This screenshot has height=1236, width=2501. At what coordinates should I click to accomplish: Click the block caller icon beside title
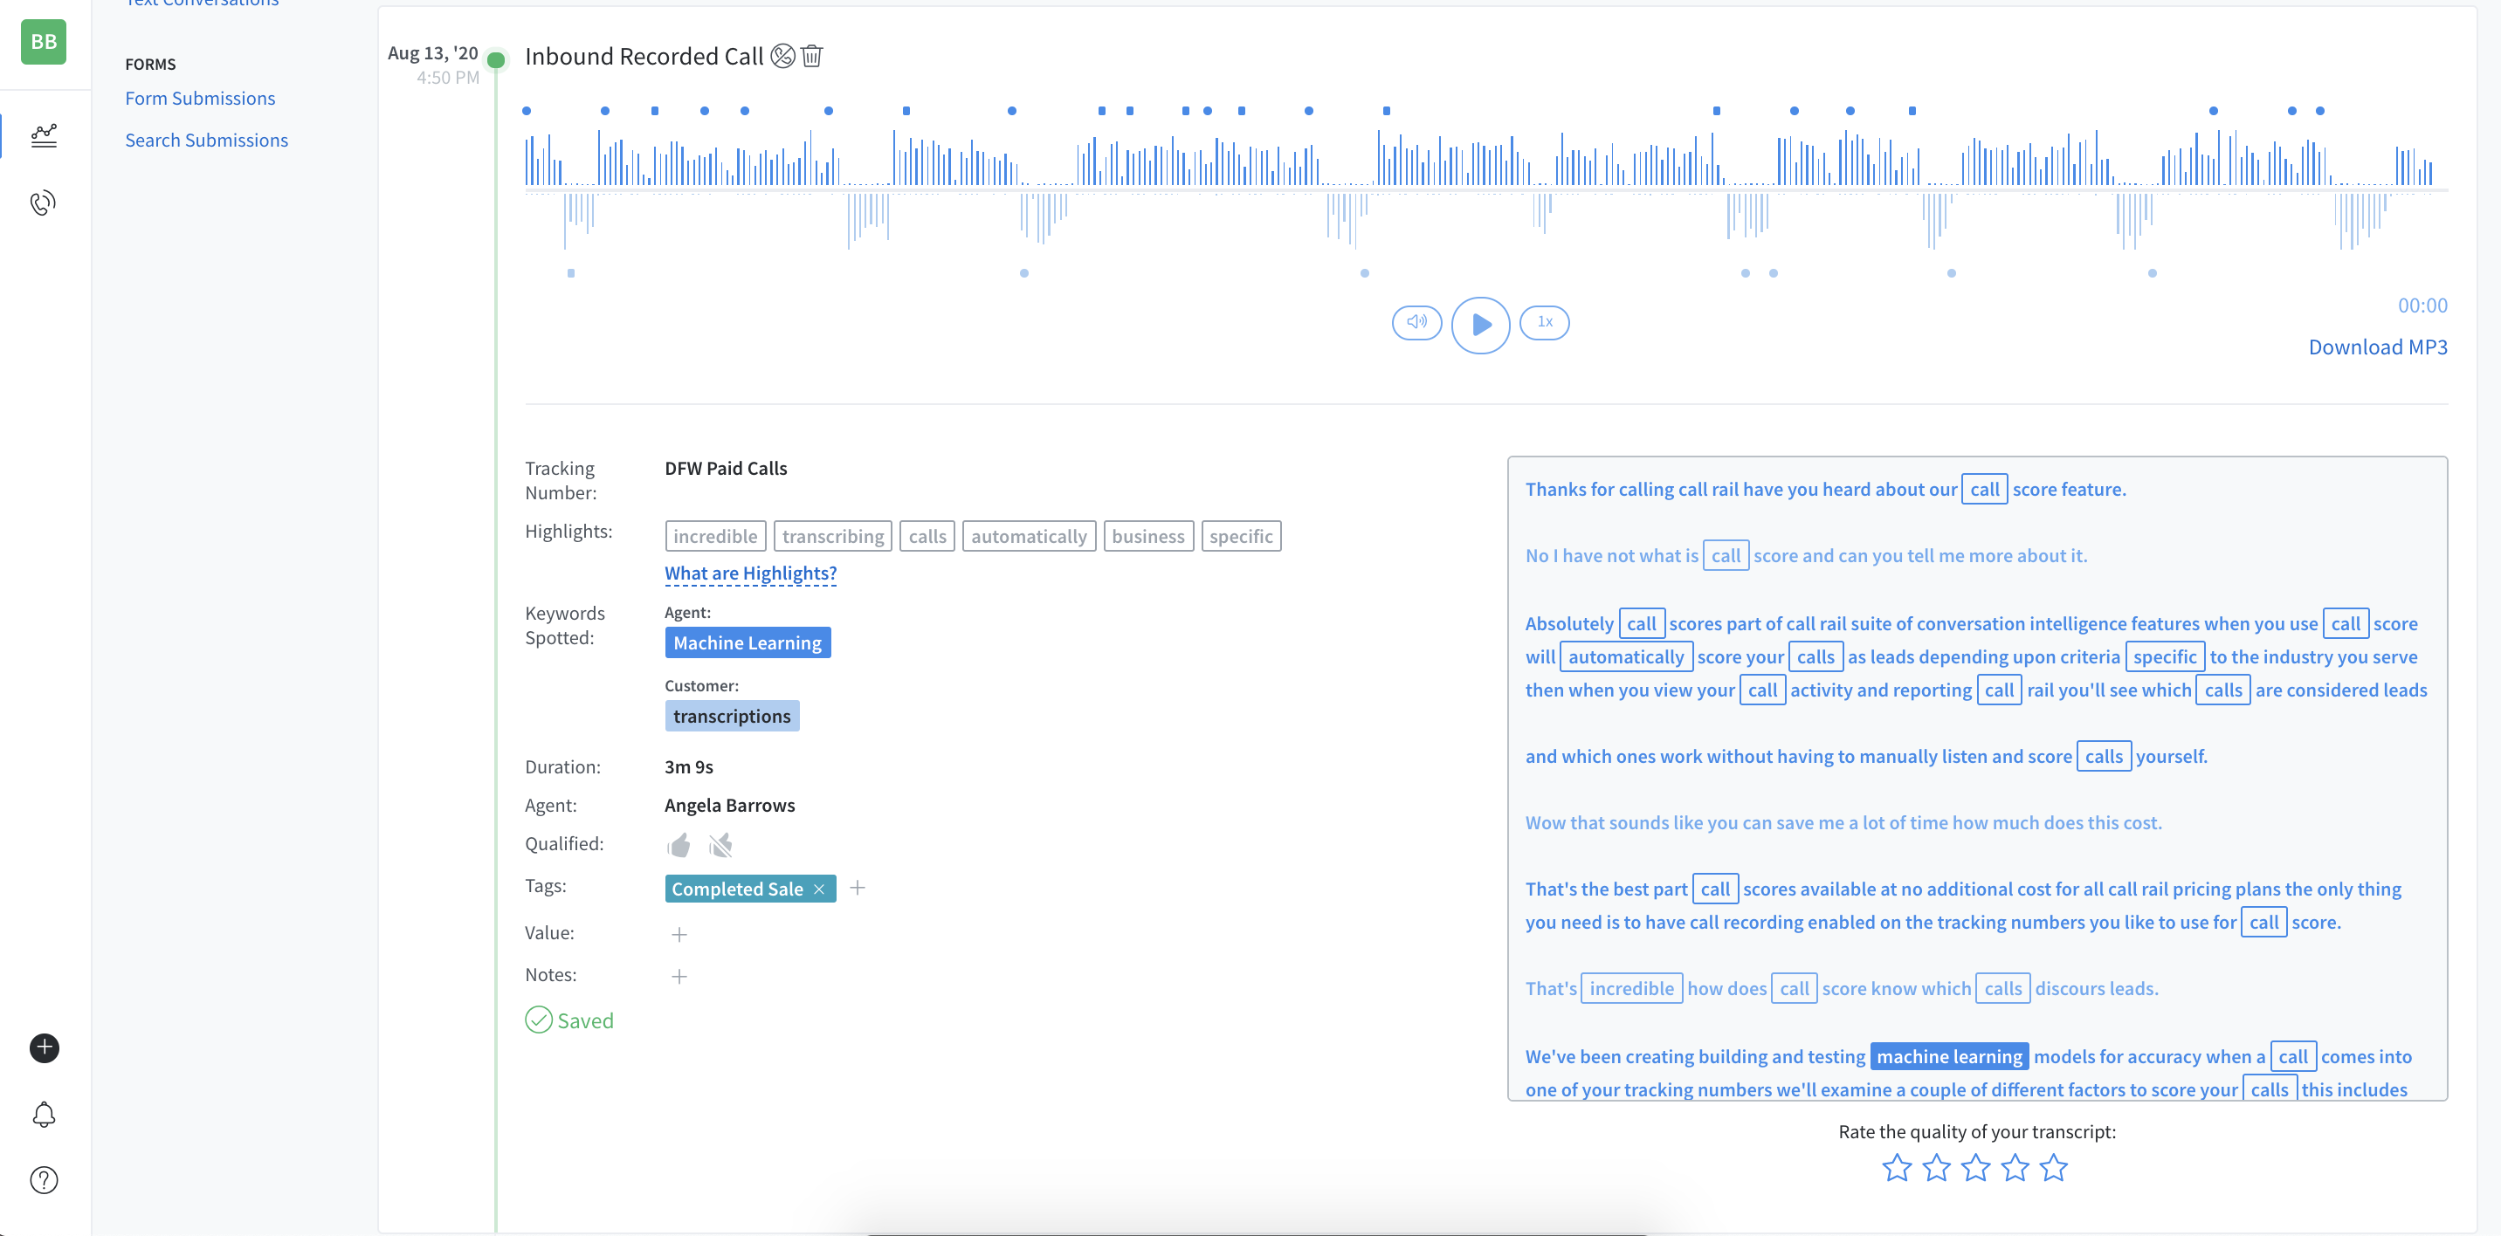tap(782, 56)
